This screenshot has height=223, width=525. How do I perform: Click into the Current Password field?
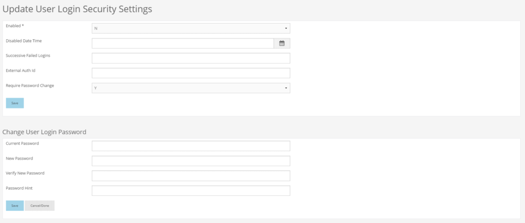pyautogui.click(x=191, y=146)
